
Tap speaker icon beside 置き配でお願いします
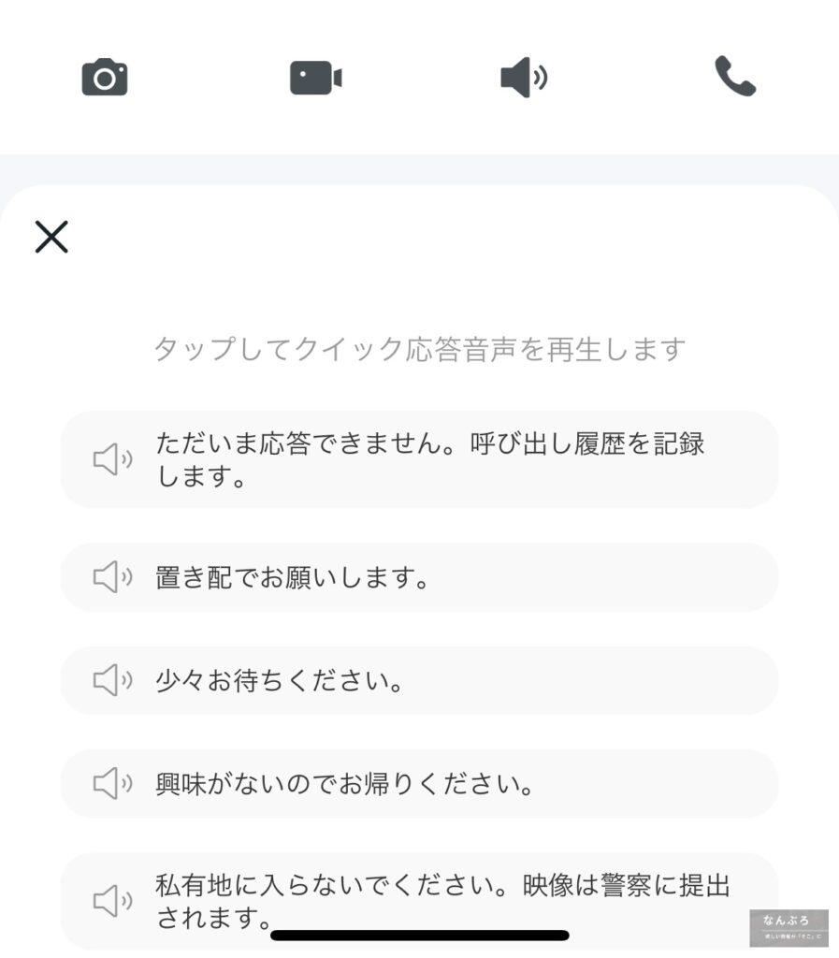pyautogui.click(x=112, y=578)
